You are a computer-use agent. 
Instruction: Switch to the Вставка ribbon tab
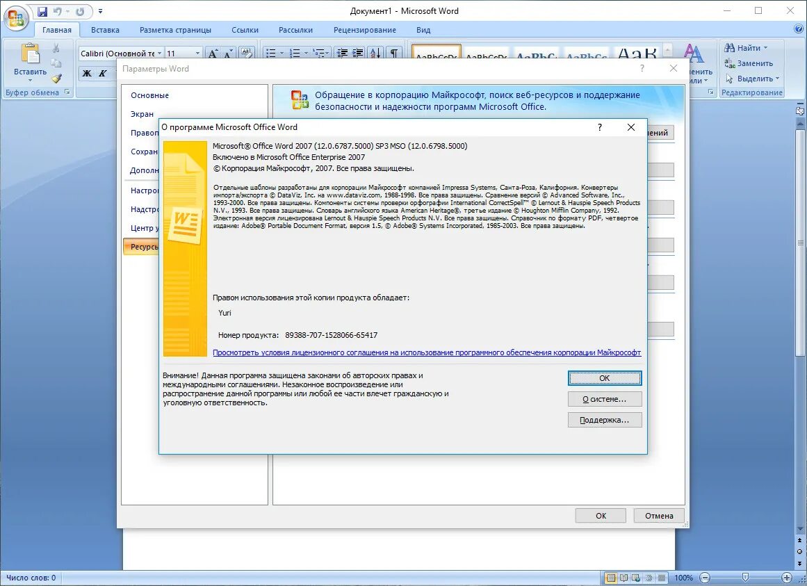click(x=105, y=30)
